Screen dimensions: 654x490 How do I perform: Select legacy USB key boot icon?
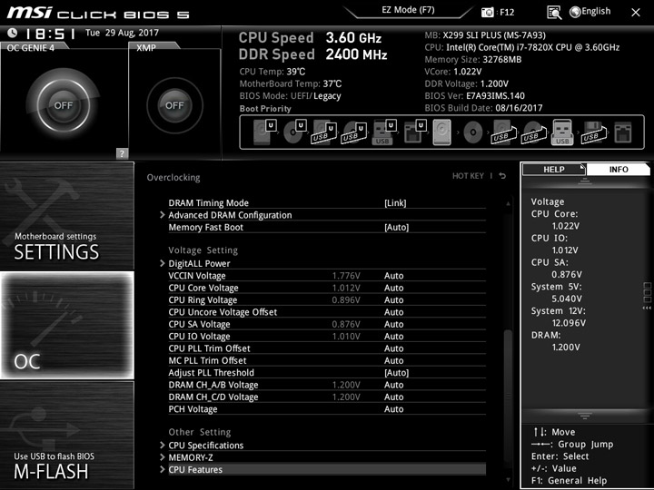[x=562, y=132]
